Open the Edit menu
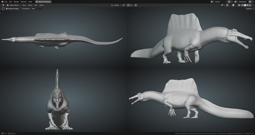 pyautogui.click(x=10, y=1)
